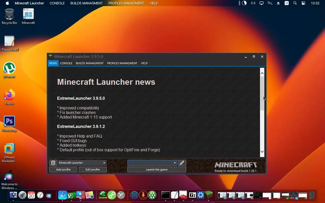Open the HELP tab in the launcher window
The image size is (325, 203).
tap(144, 63)
